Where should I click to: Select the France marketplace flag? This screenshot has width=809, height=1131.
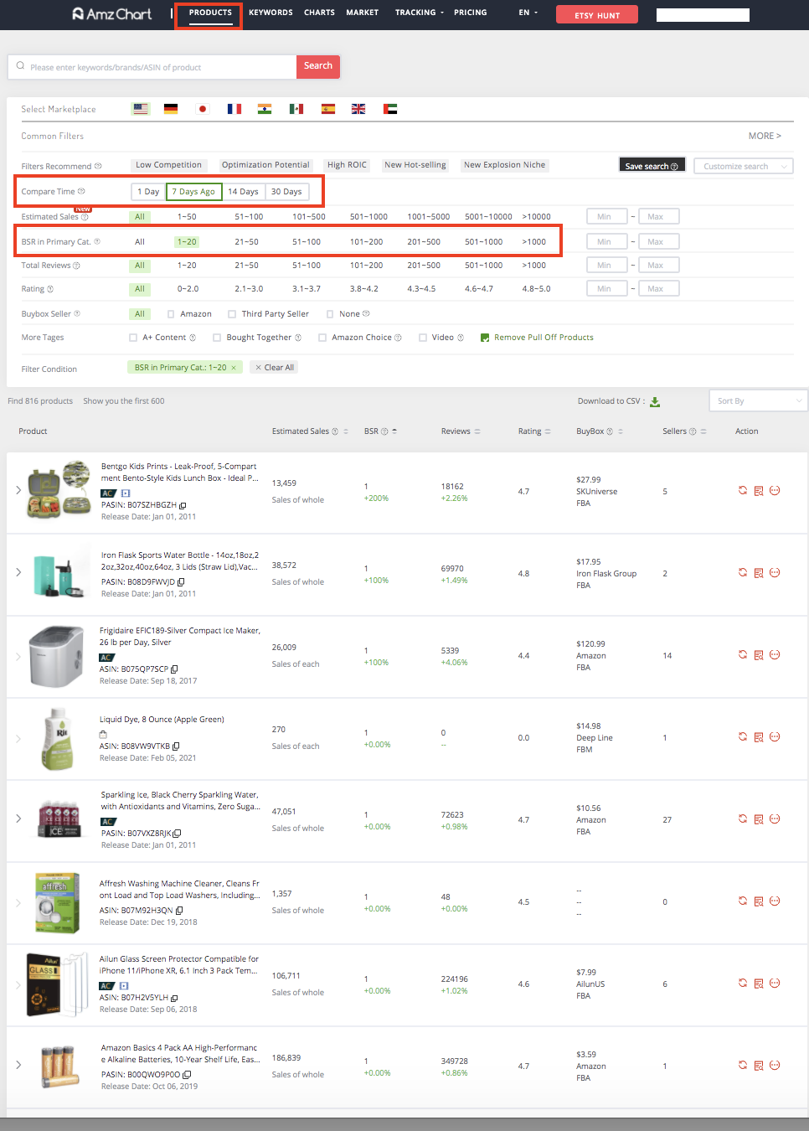234,109
